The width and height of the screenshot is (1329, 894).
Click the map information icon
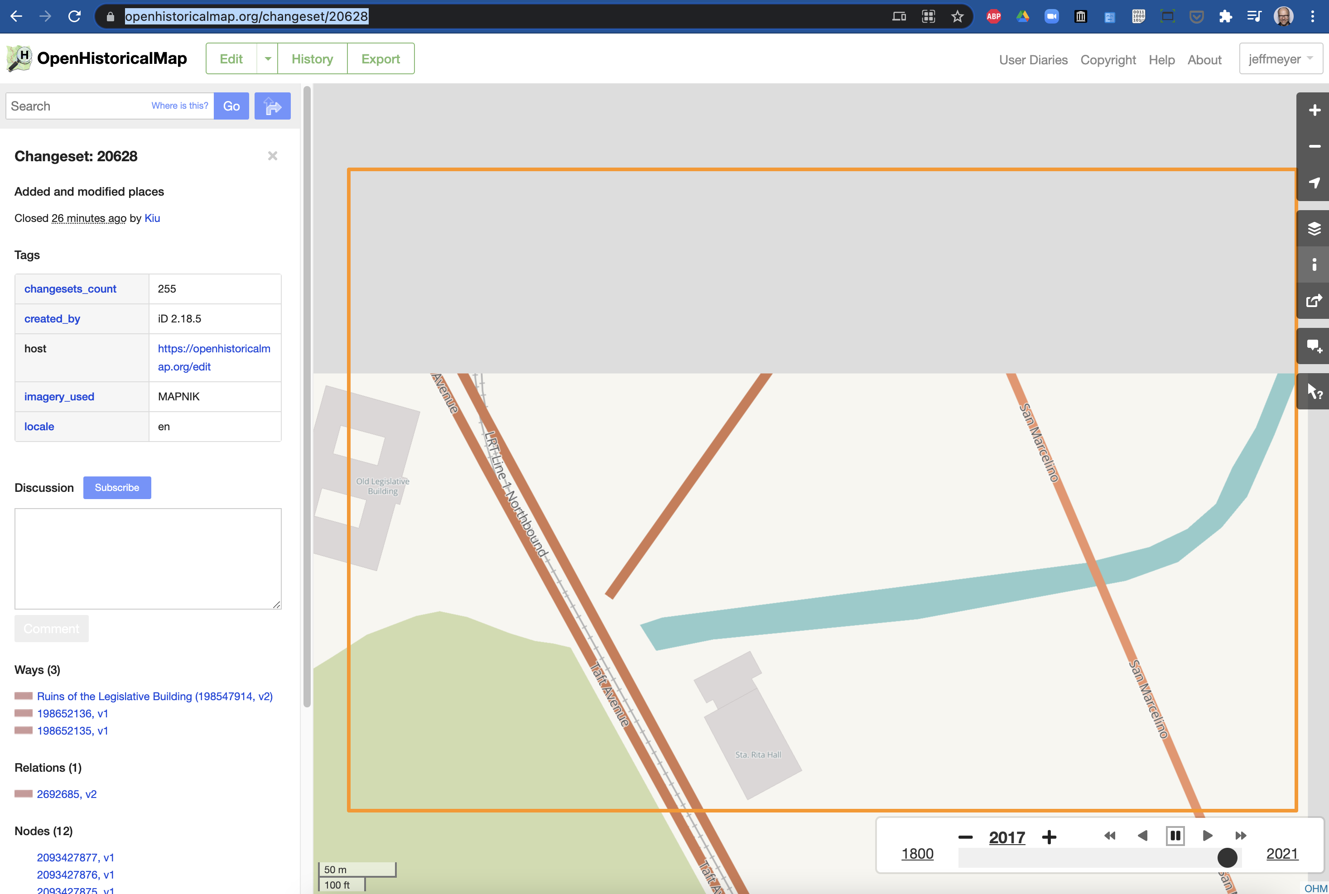coord(1314,264)
